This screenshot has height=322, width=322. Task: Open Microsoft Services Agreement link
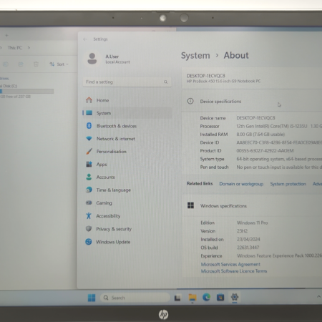[x=230, y=264]
